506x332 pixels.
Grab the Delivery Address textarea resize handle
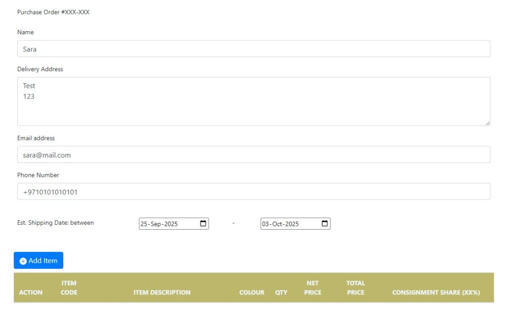pos(487,123)
